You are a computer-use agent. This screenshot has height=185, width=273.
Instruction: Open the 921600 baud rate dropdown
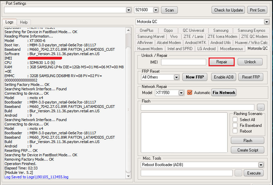156,10
